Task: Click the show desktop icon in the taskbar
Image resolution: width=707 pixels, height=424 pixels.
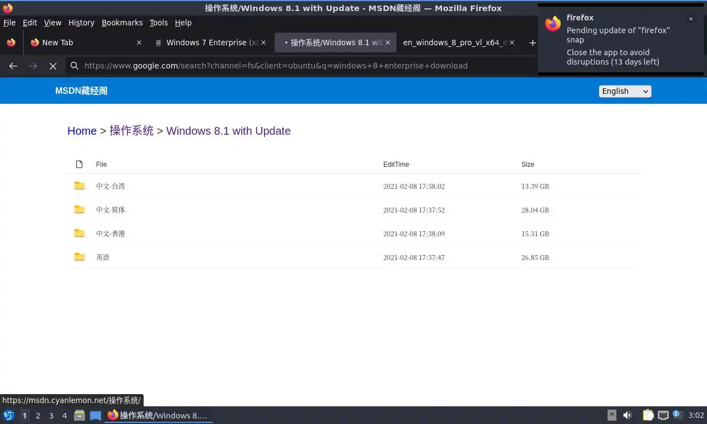Action: [96, 415]
